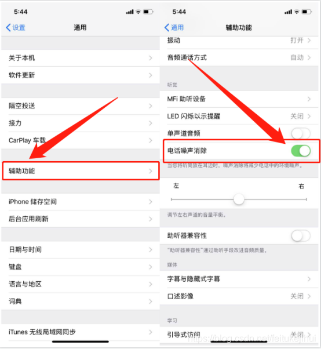
Task: Tap the chevron on the 关于本机 row
Action: tap(151, 58)
